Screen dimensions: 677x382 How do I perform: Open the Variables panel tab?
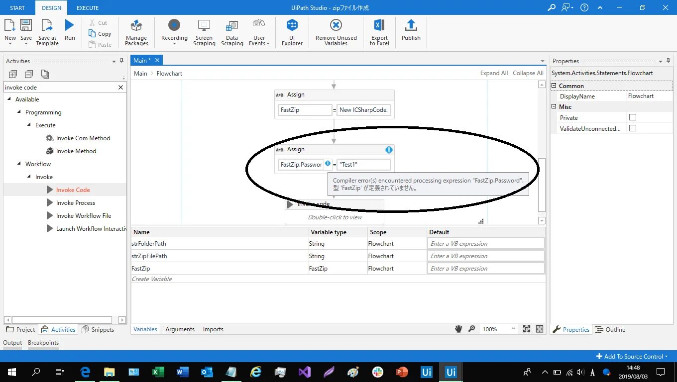[x=145, y=329]
